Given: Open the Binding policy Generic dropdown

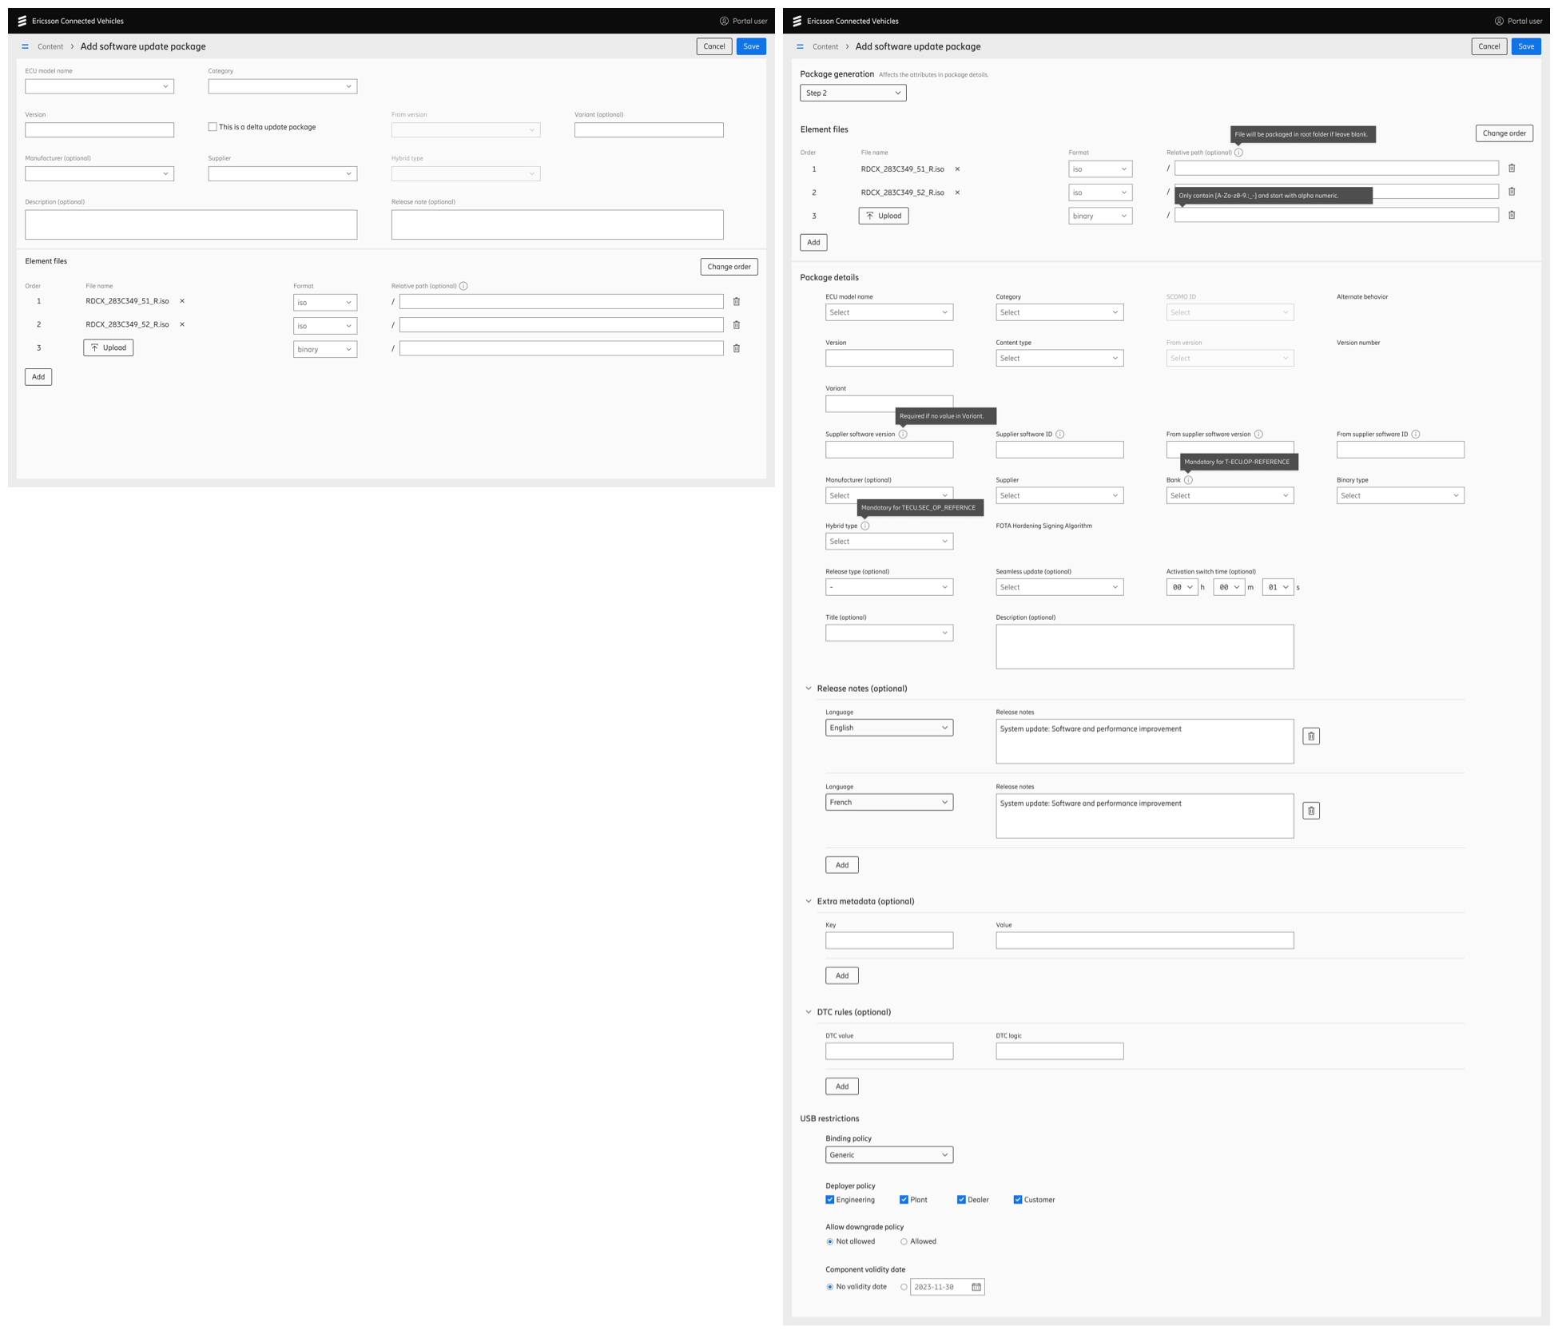Looking at the screenshot, I should [x=888, y=1155].
